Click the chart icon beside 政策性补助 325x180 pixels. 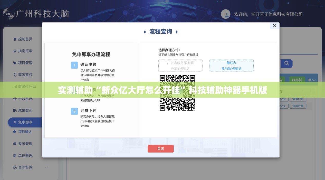15,87
